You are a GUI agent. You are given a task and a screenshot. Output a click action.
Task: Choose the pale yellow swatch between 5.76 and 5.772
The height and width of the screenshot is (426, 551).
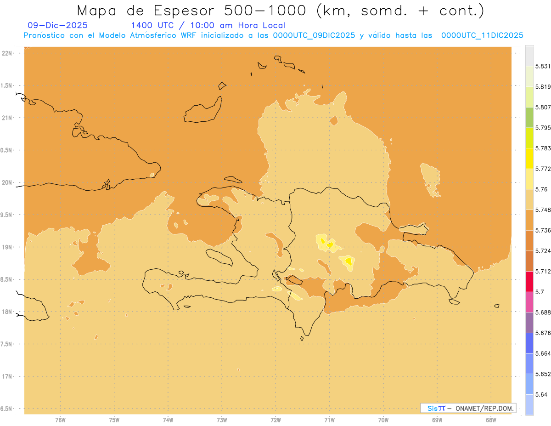(529, 179)
